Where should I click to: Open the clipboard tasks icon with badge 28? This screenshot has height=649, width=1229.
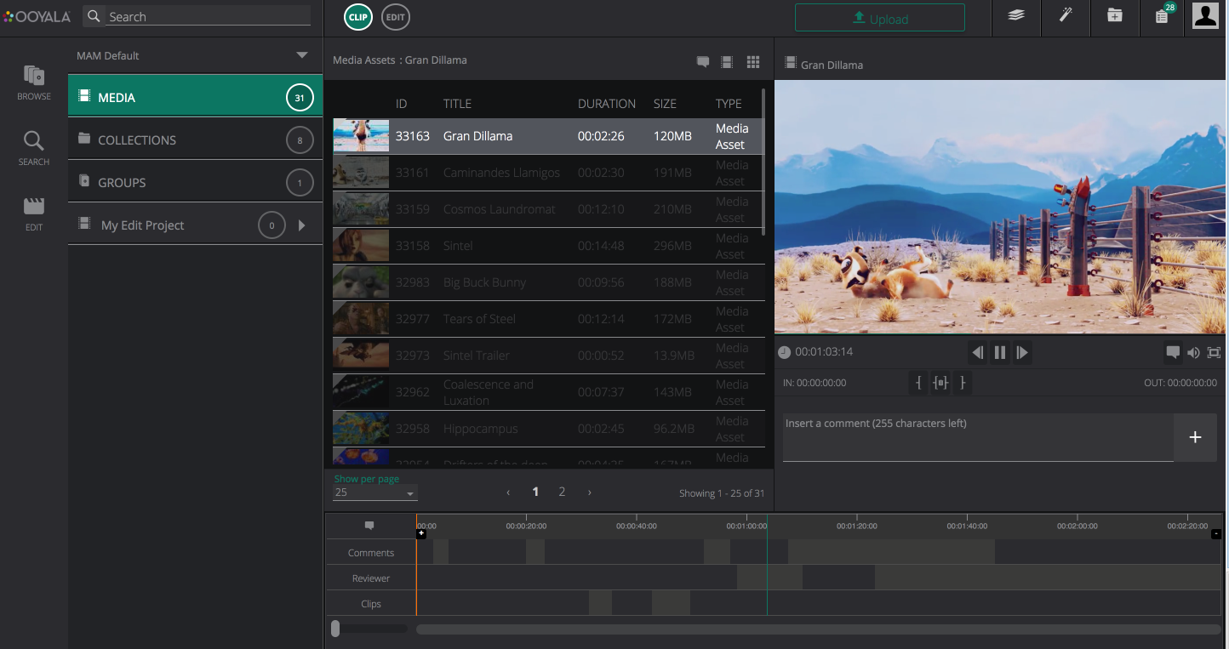1163,16
